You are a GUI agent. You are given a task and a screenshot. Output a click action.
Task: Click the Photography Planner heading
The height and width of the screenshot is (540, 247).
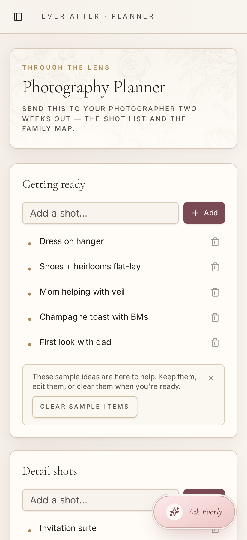pos(94,87)
